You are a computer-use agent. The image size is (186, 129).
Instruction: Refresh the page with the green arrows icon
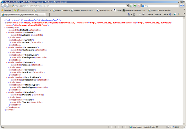135,6
